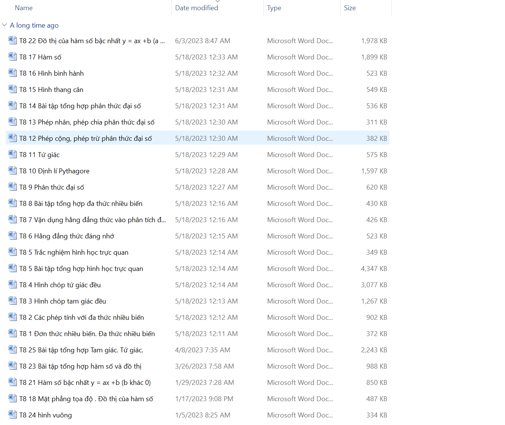Viewport: 505px width, 425px height.
Task: Click Word icon of T8 5 Bài tập tổng hợp hình học
Action: pos(13,268)
